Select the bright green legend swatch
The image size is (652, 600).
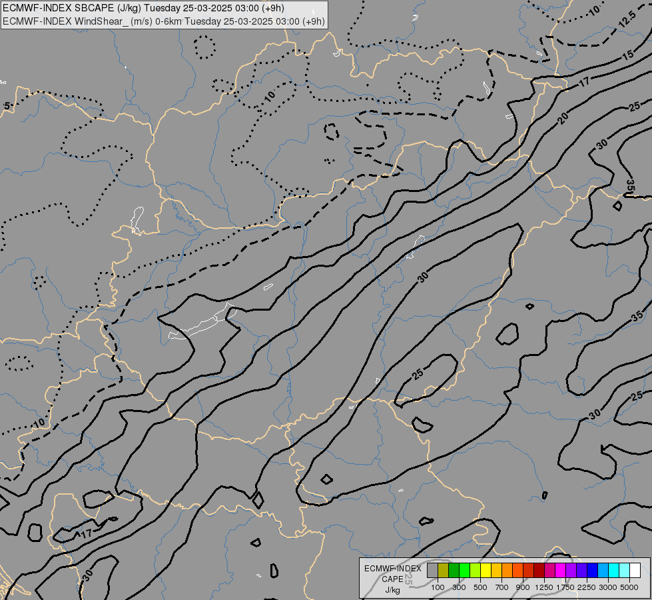[x=464, y=571]
